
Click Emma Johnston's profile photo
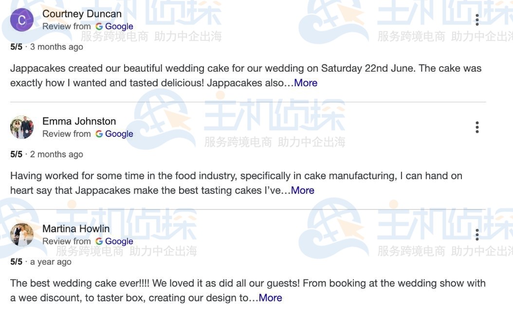(22, 127)
